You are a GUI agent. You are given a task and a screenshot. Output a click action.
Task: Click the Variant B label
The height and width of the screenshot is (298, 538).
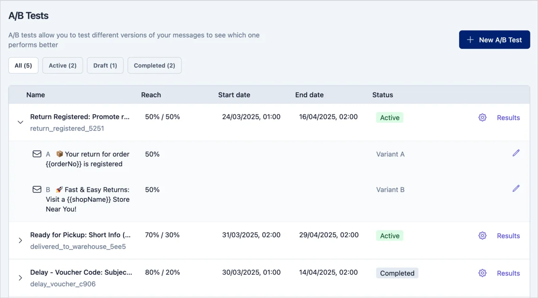[x=390, y=189]
